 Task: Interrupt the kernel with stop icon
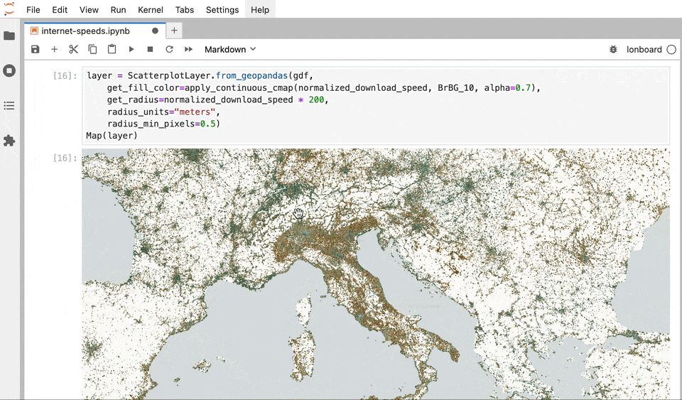150,50
